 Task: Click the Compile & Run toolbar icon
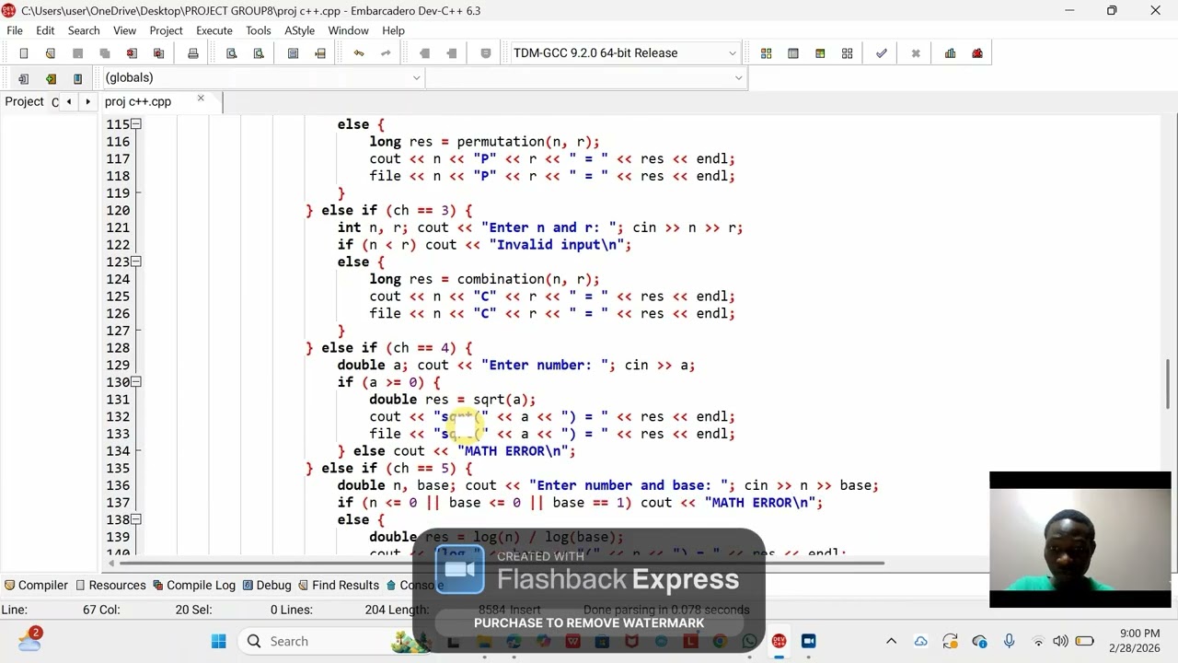click(x=820, y=53)
